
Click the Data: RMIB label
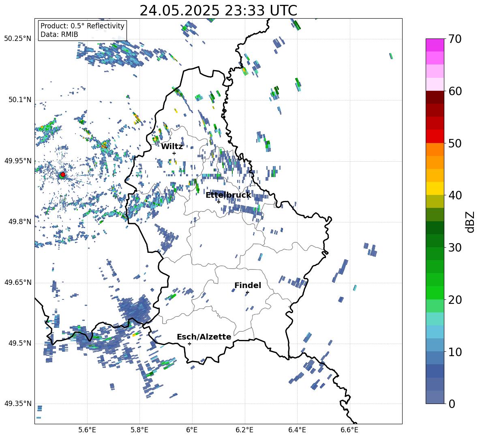[59, 34]
